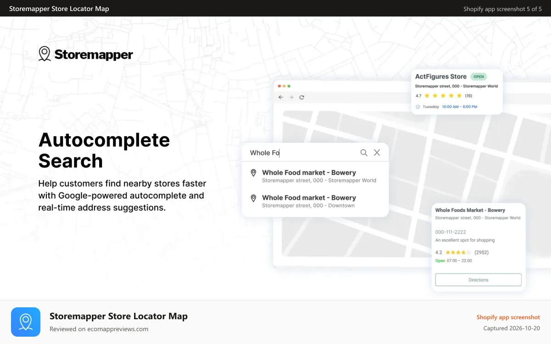This screenshot has height=344, width=551.
Task: Click pin icon beside Downtown suggestion
Action: (253, 198)
